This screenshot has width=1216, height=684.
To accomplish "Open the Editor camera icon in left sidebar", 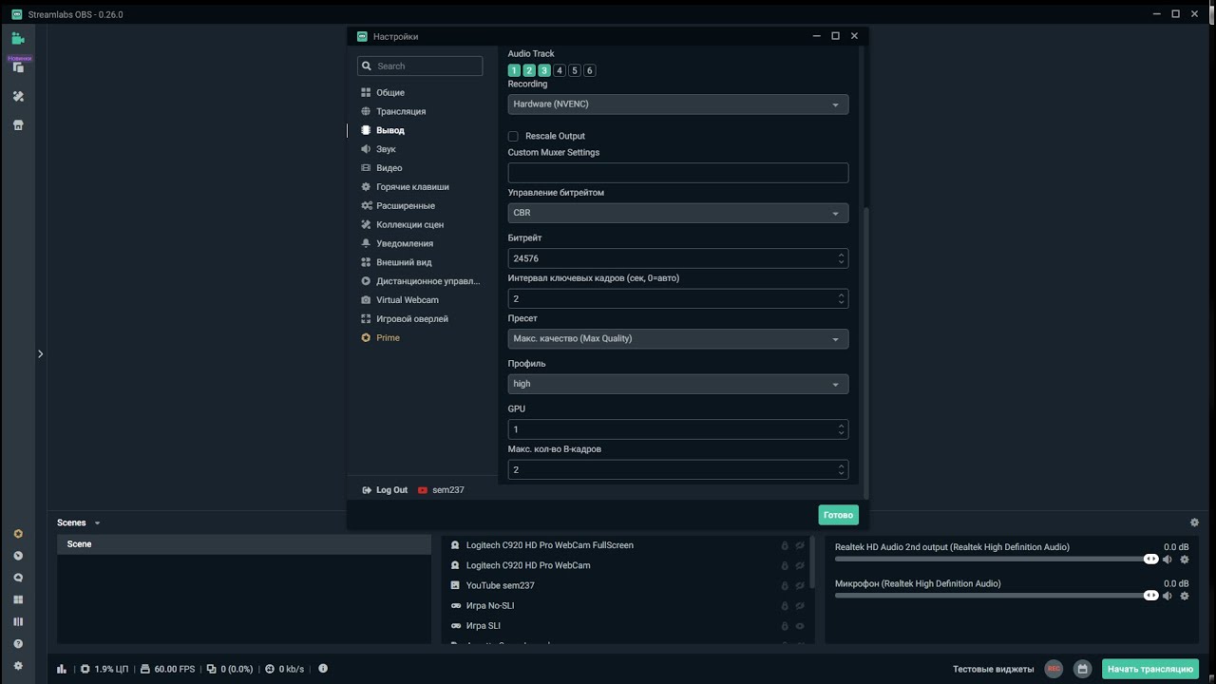I will click(17, 39).
